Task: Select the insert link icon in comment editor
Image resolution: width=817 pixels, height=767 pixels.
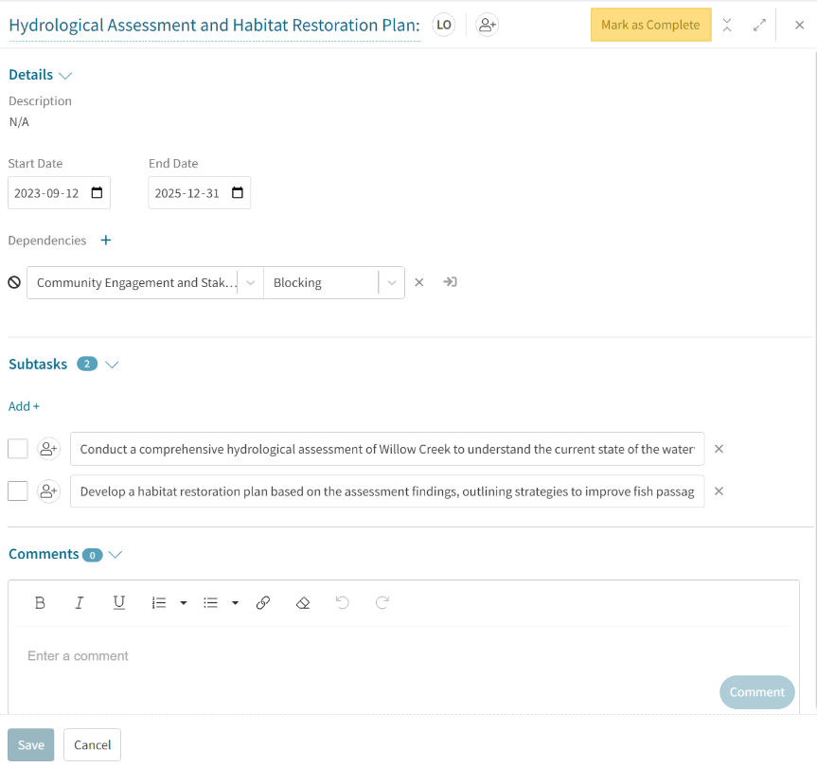Action: [263, 602]
